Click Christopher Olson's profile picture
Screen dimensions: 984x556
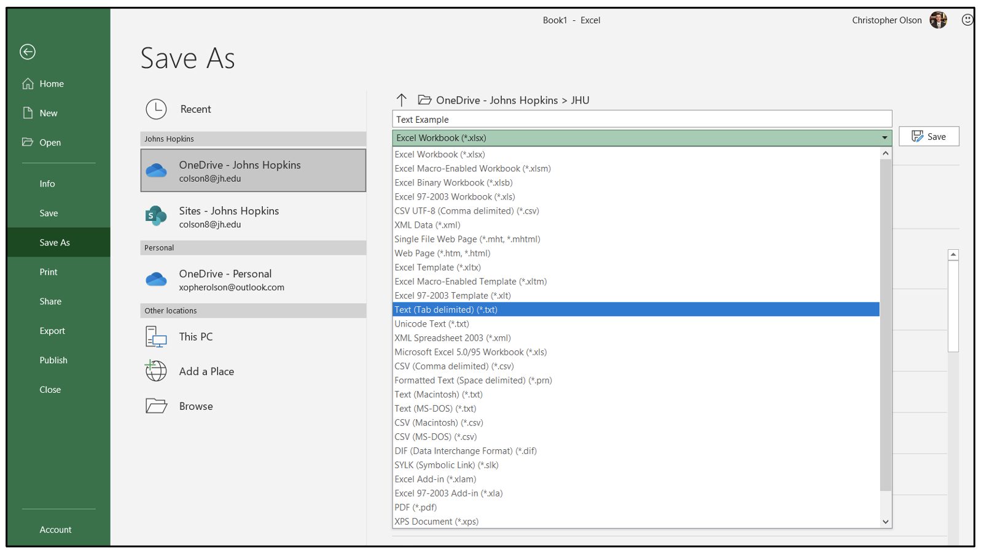point(938,20)
